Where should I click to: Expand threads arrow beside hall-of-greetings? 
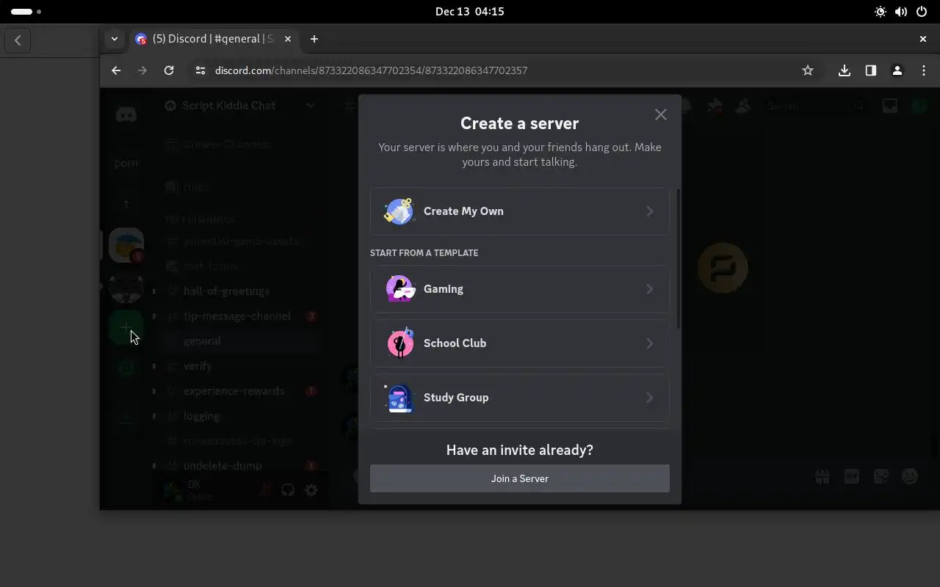(x=154, y=291)
